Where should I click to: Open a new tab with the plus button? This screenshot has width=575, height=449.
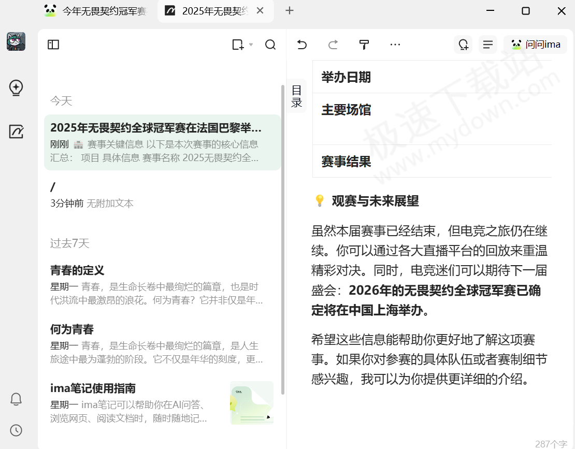point(290,11)
